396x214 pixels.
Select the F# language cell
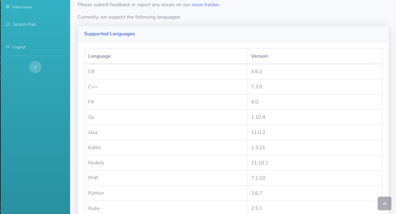click(x=166, y=102)
